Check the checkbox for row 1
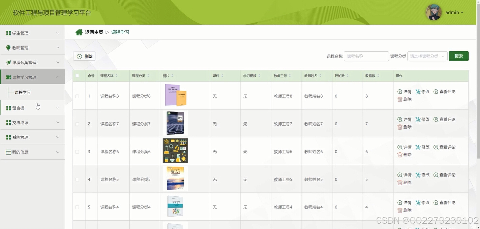Image resolution: width=480 pixels, height=229 pixels. tap(77, 96)
